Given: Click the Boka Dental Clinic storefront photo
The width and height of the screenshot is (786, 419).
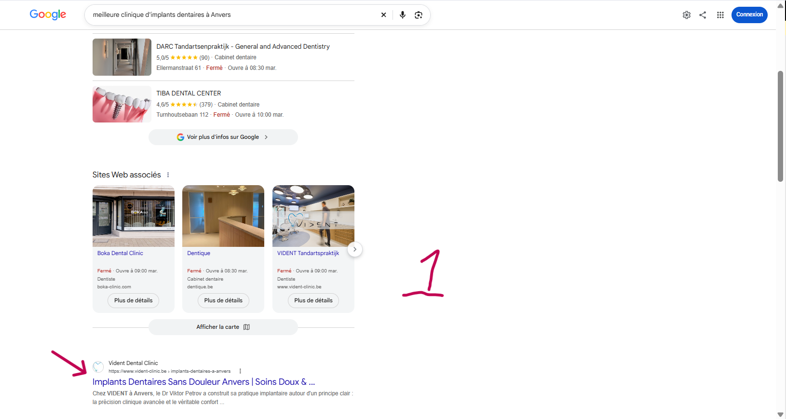Looking at the screenshot, I should 134,216.
